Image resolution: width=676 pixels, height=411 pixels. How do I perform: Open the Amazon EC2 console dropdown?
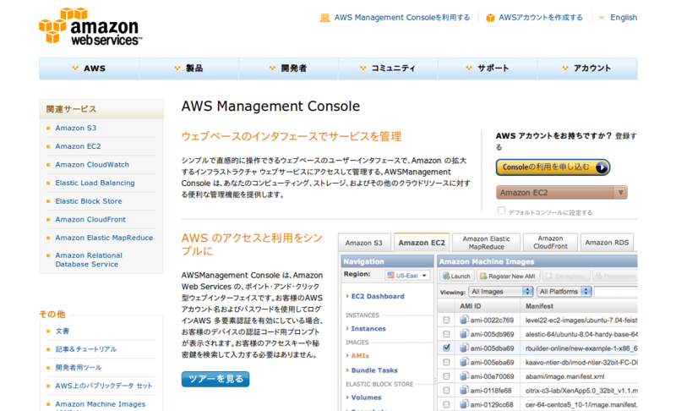click(562, 192)
